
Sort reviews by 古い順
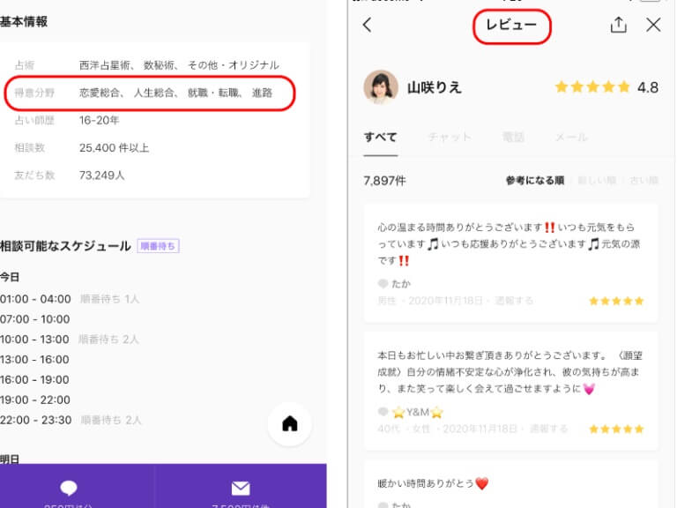point(643,181)
